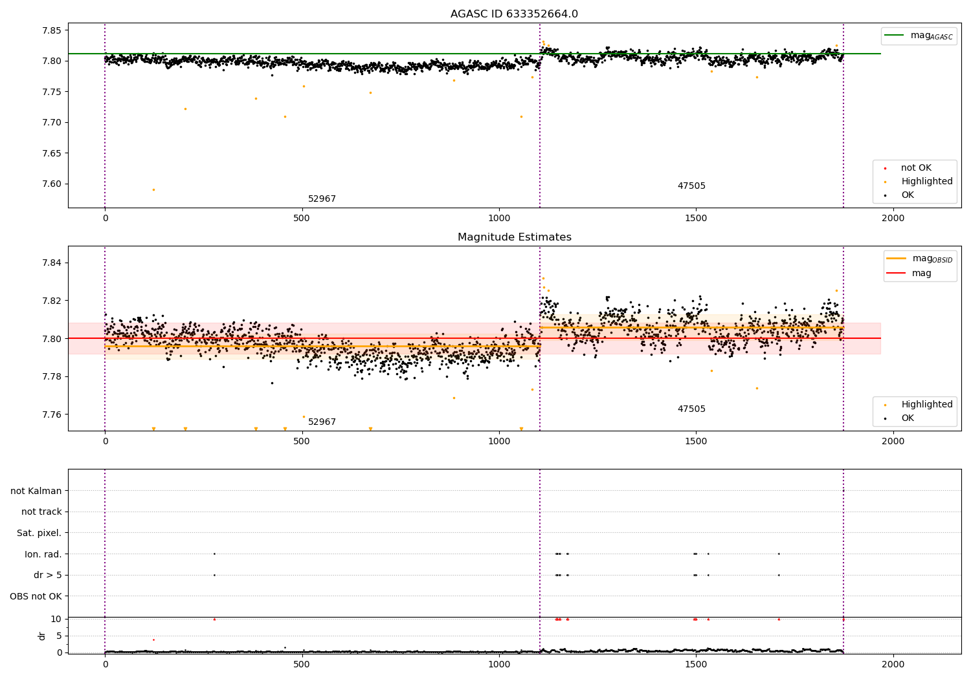This screenshot has width=971, height=679.
Task: Click the 7.60 y-axis tick label
Action: click(x=51, y=184)
